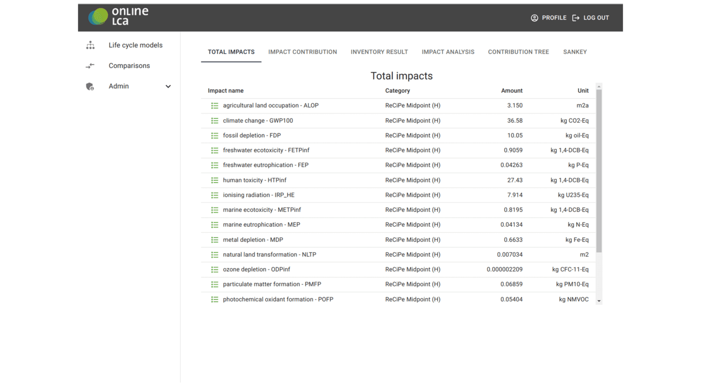Screen dimensions: 701x386
Task: Open the Profile page
Action: point(549,18)
